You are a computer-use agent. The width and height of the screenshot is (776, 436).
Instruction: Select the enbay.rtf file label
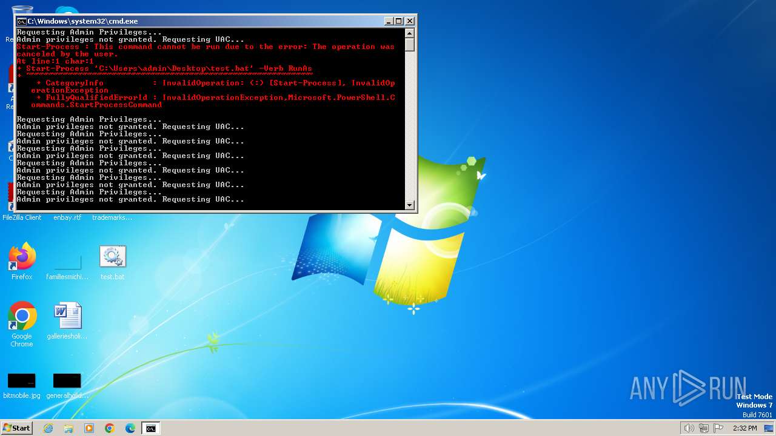(x=67, y=217)
